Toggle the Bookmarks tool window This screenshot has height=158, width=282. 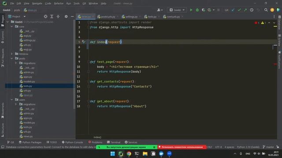[3, 111]
